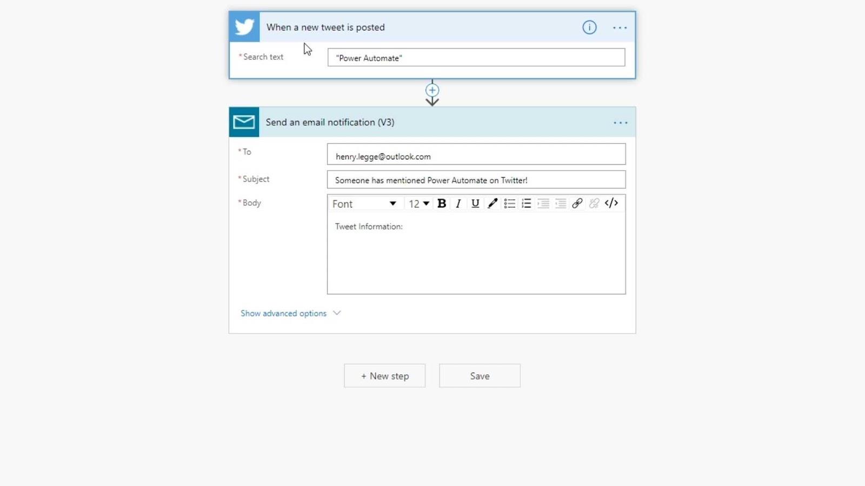The height and width of the screenshot is (486, 865).
Task: Save the flow
Action: tap(480, 376)
